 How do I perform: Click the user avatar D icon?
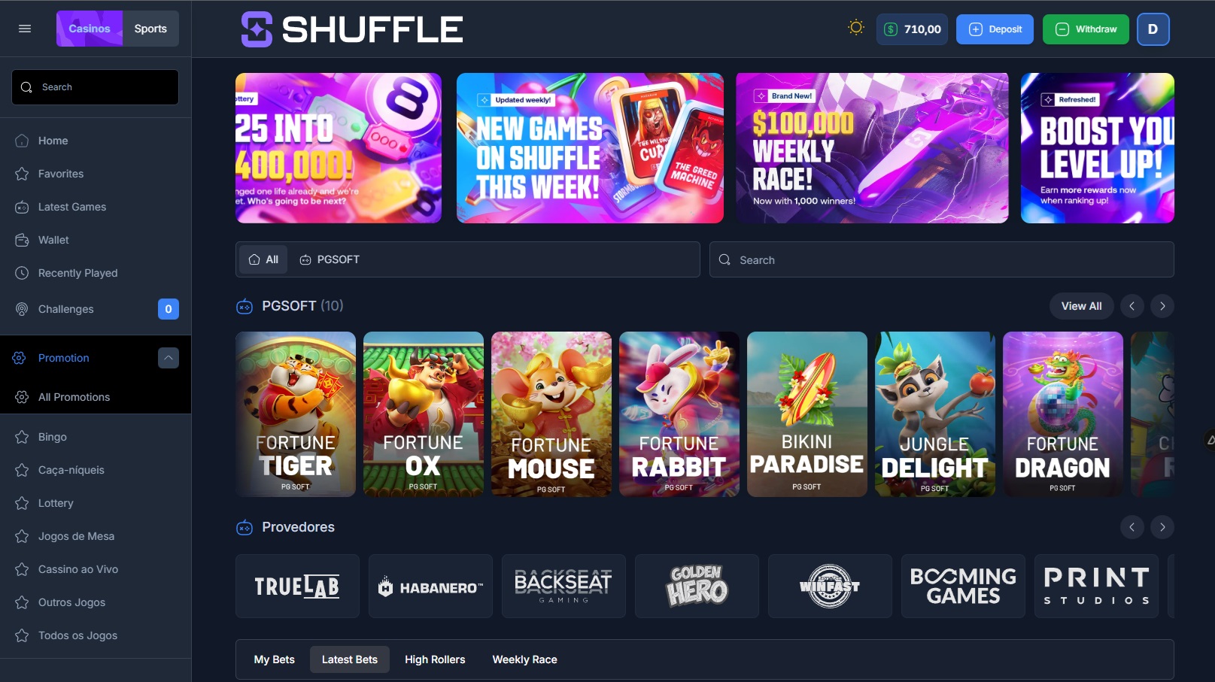tap(1153, 29)
